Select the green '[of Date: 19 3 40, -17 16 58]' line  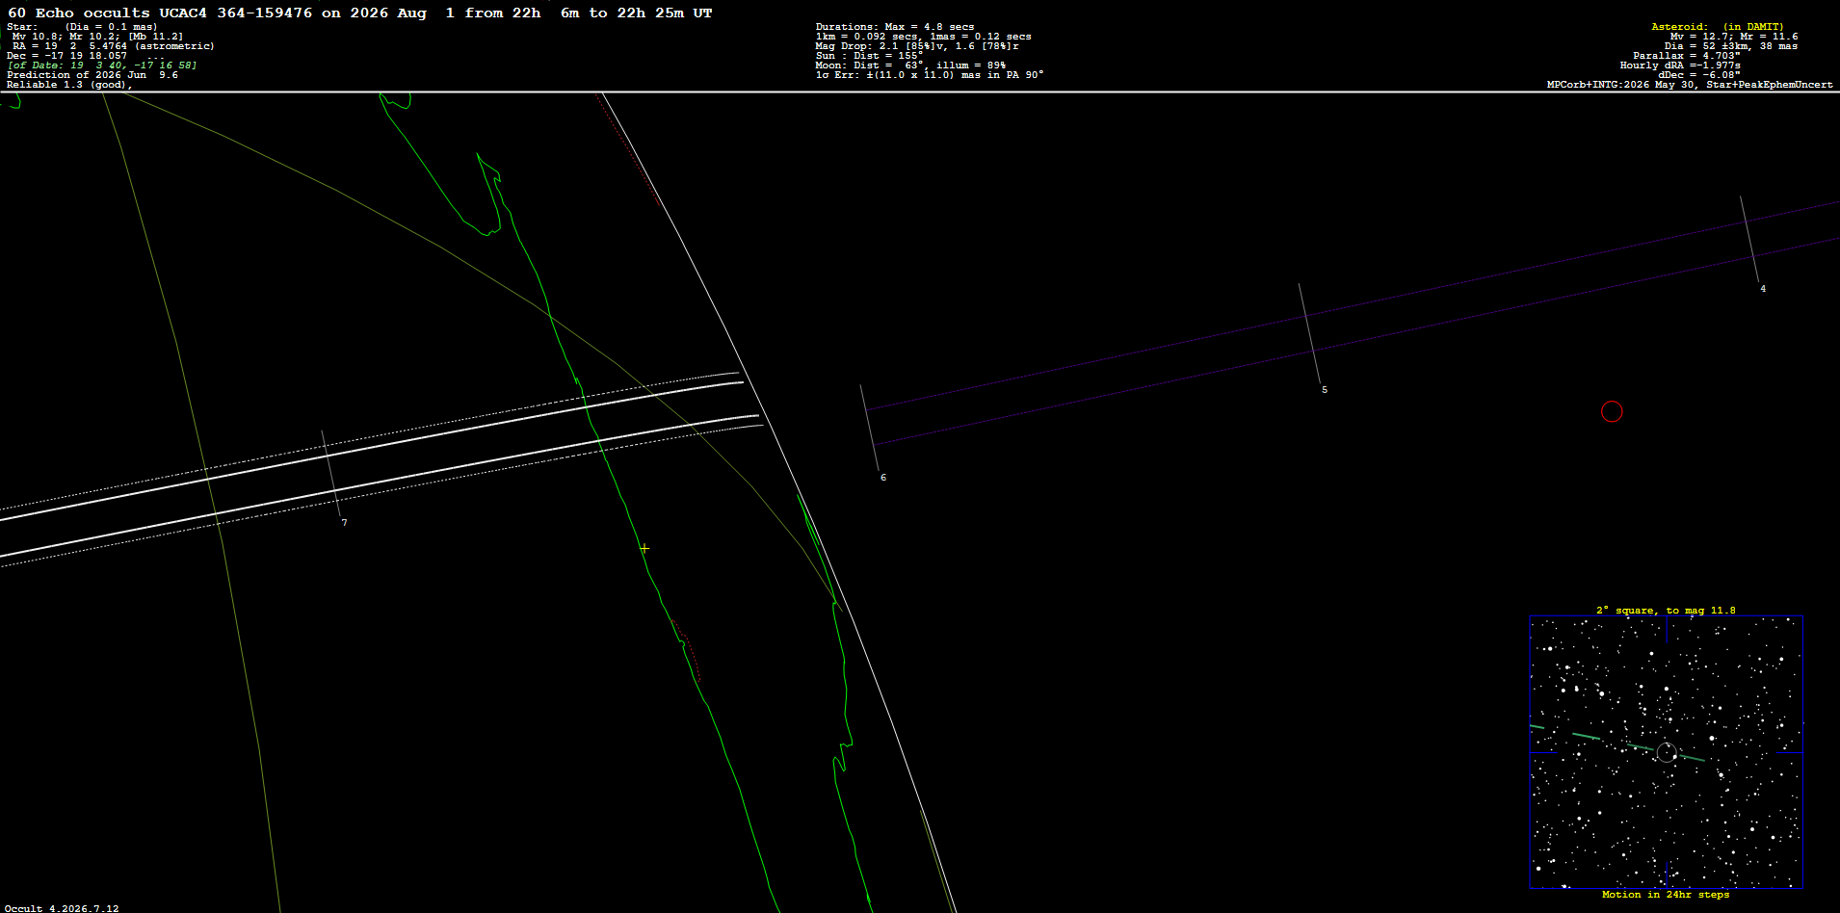point(102,65)
